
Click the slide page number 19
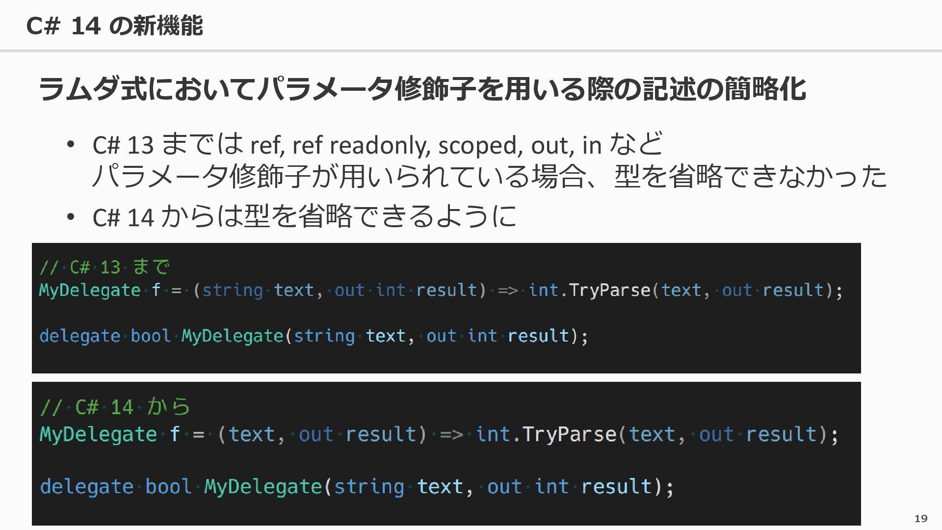[921, 518]
